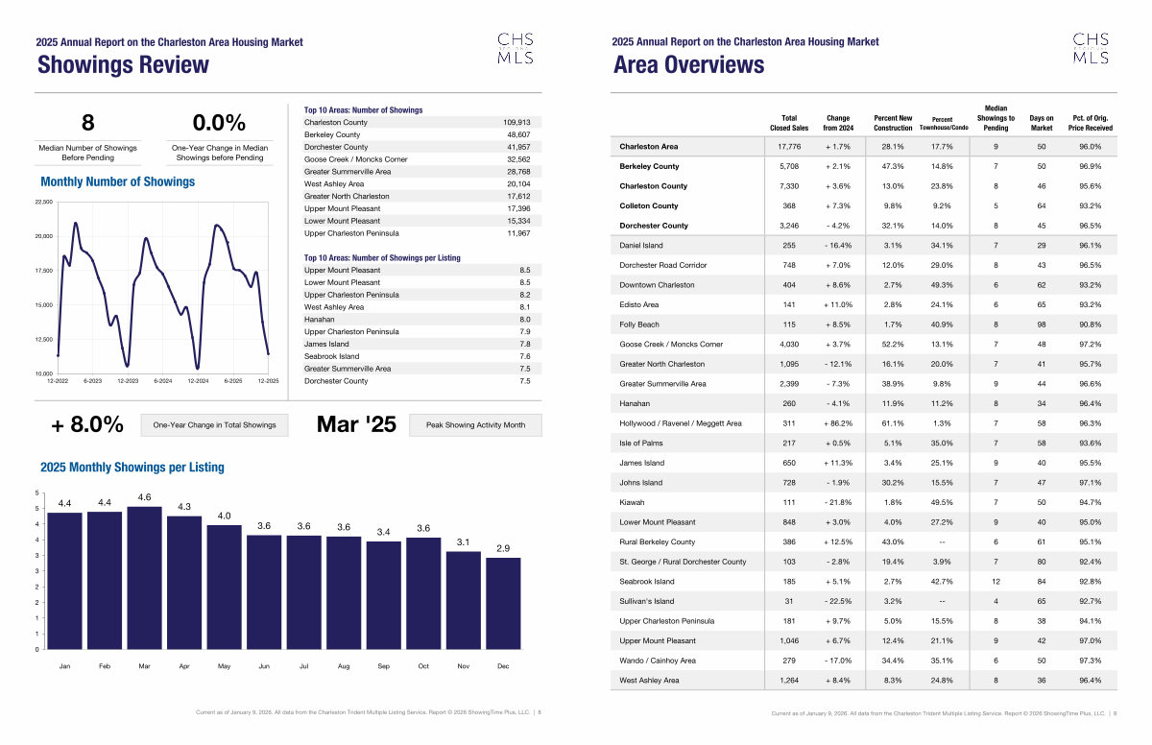Click the One-Year Change in Total Showings box

[214, 425]
